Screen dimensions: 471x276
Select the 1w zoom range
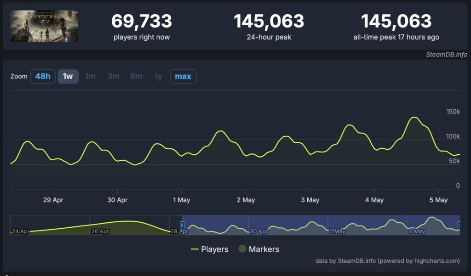pos(68,76)
